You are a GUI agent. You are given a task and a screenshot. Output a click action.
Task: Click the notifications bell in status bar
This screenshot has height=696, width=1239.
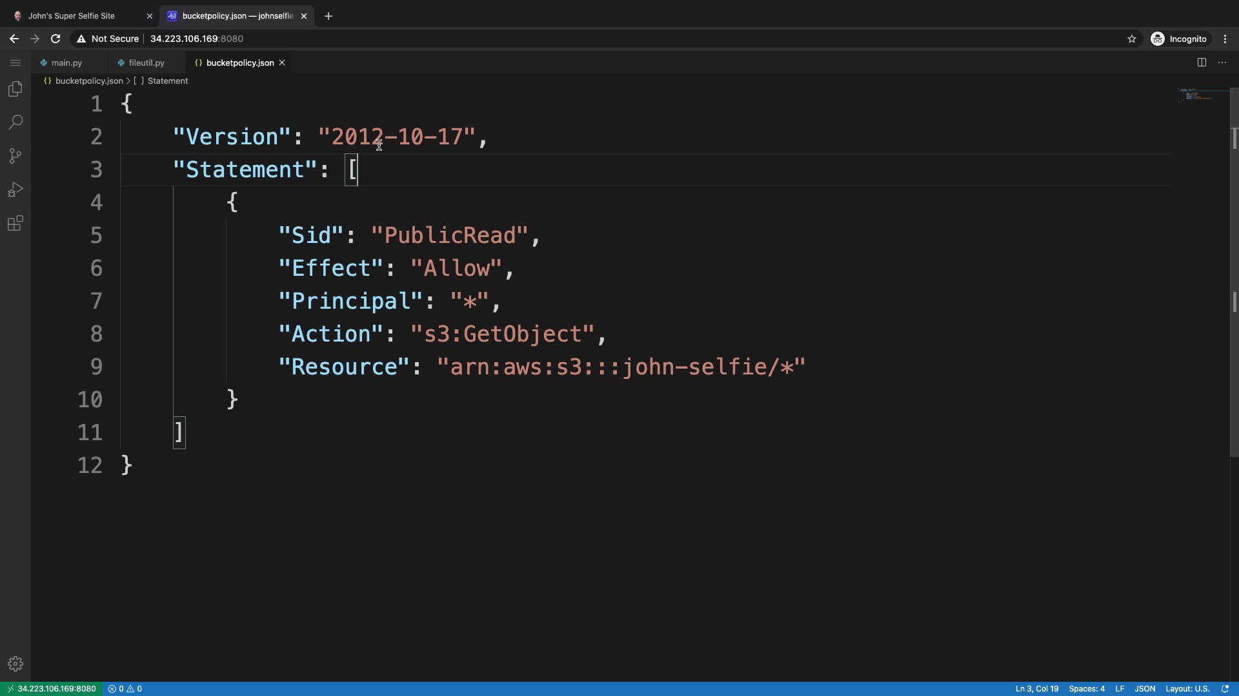tap(1225, 689)
